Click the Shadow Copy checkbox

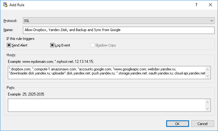(93, 45)
